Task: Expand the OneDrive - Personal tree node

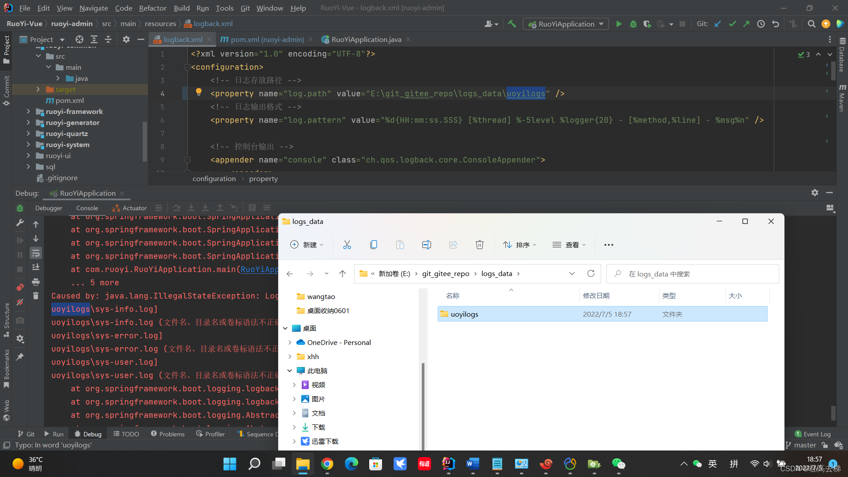Action: coord(290,342)
